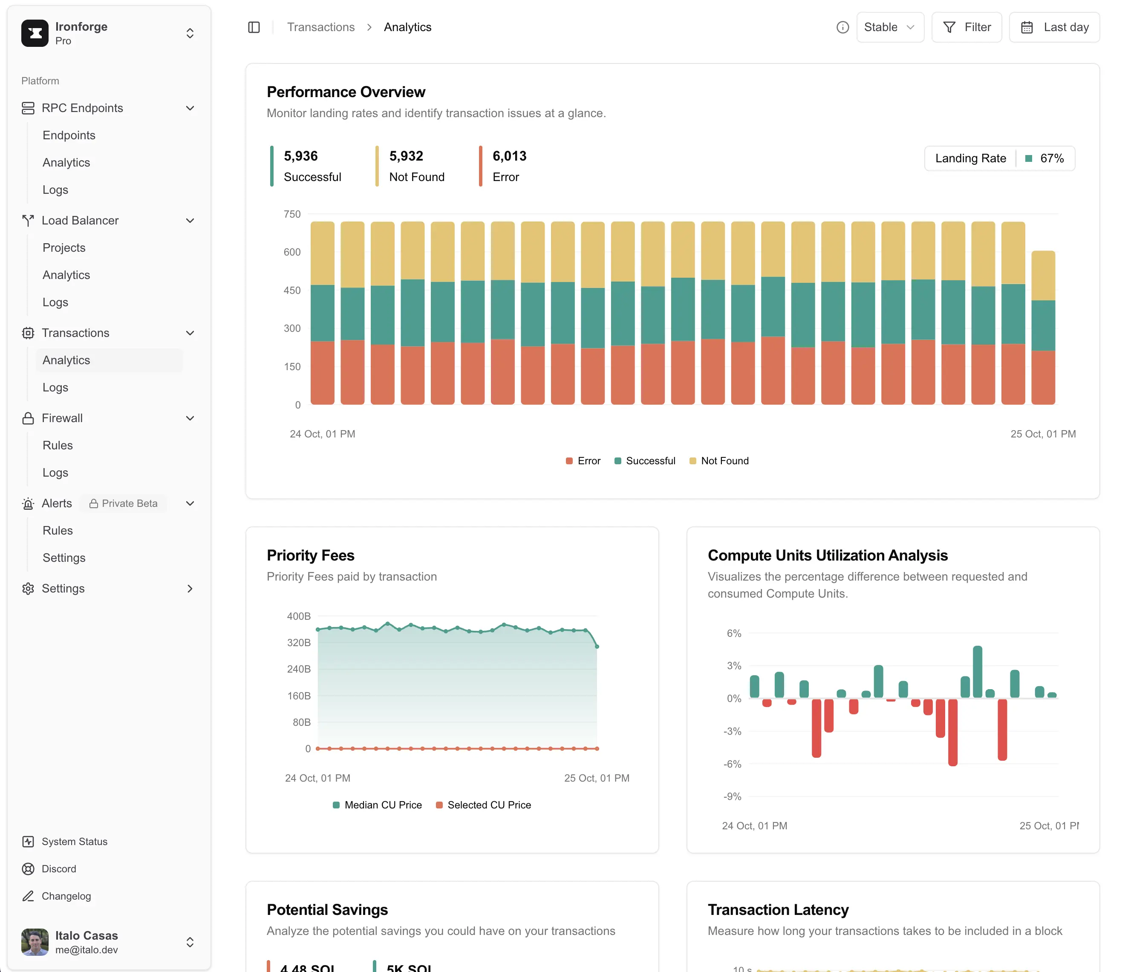Open Firewall Rules page
1125x972 pixels.
58,445
